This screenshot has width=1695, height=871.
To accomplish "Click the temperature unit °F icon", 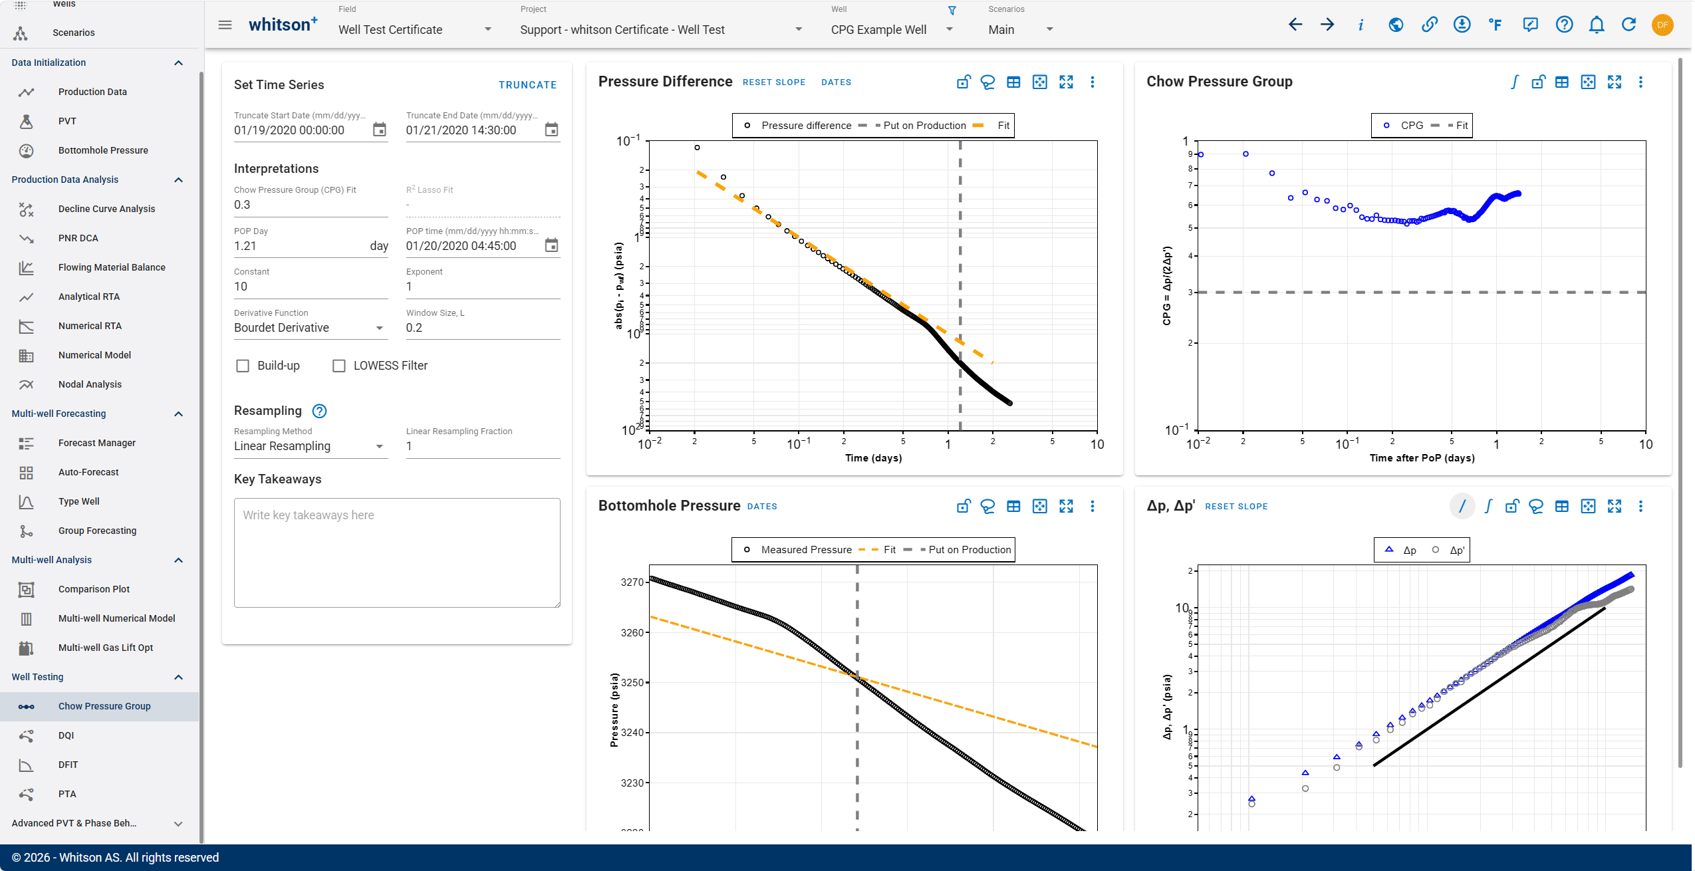I will 1496,25.
